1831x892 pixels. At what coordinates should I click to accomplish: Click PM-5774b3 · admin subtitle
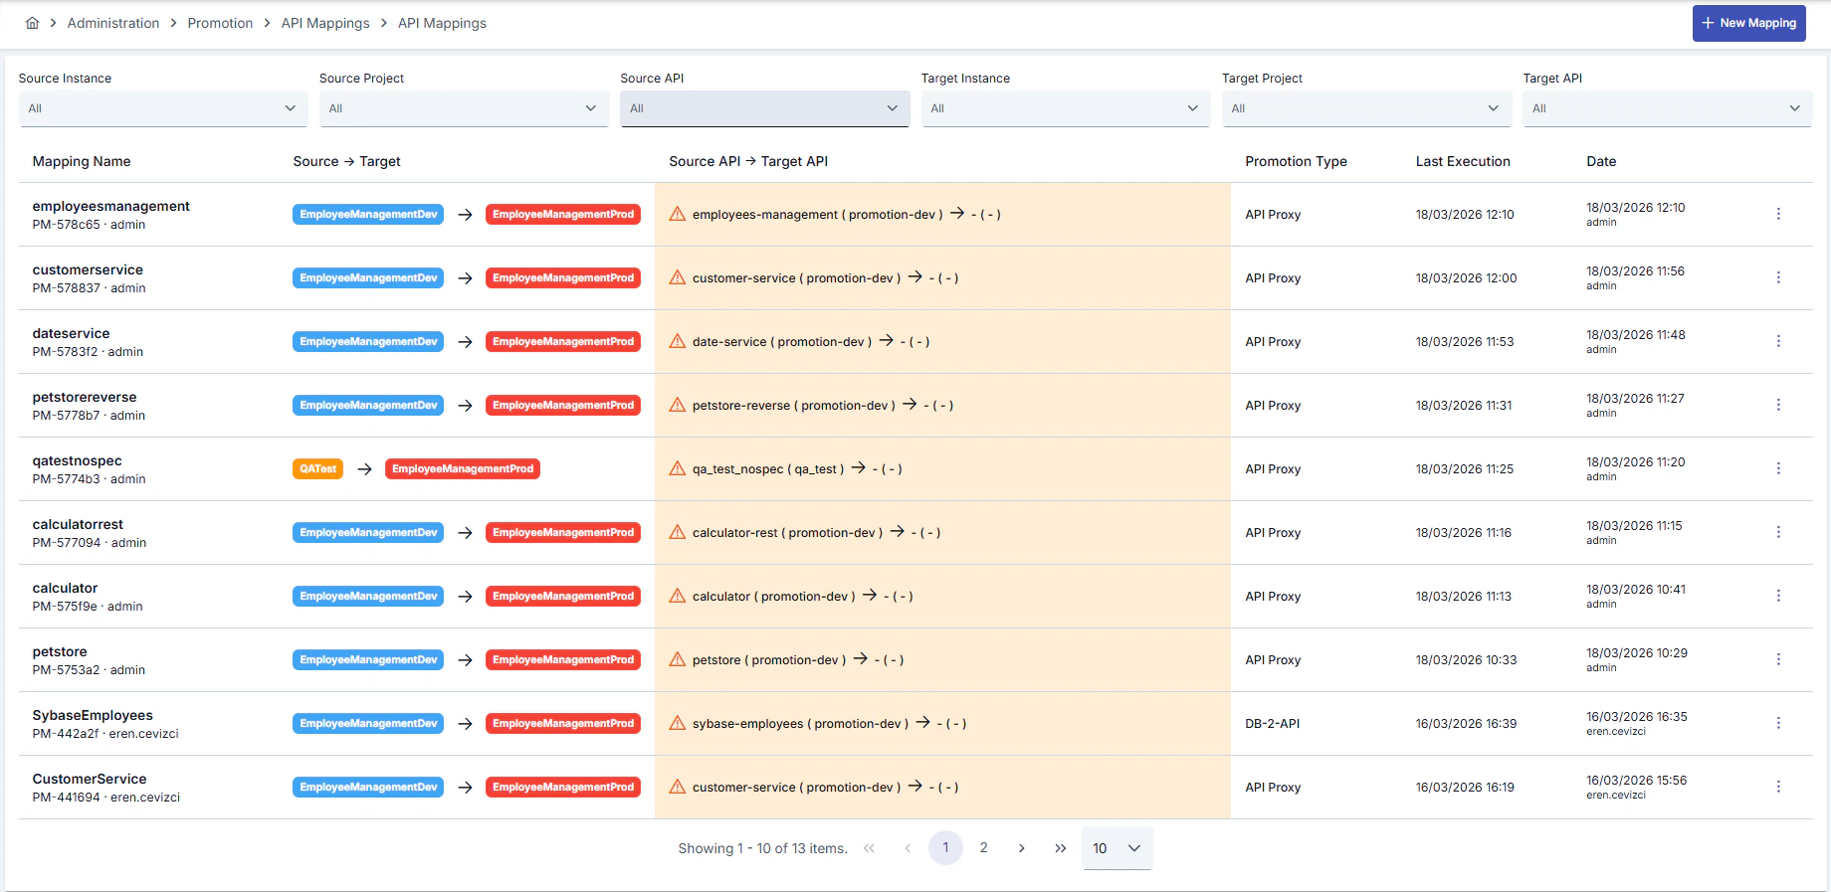coord(89,479)
